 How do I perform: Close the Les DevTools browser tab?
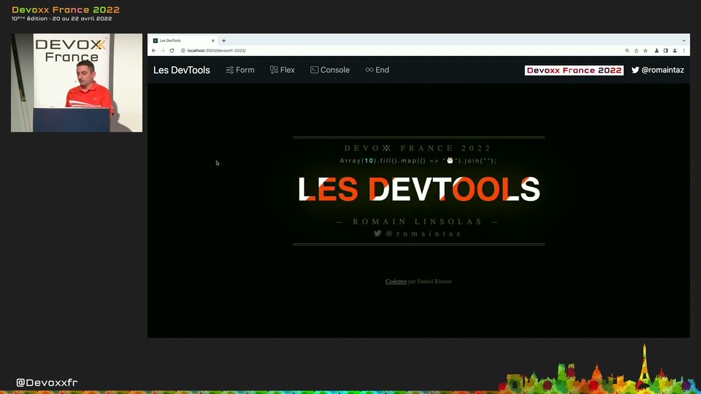coord(213,40)
